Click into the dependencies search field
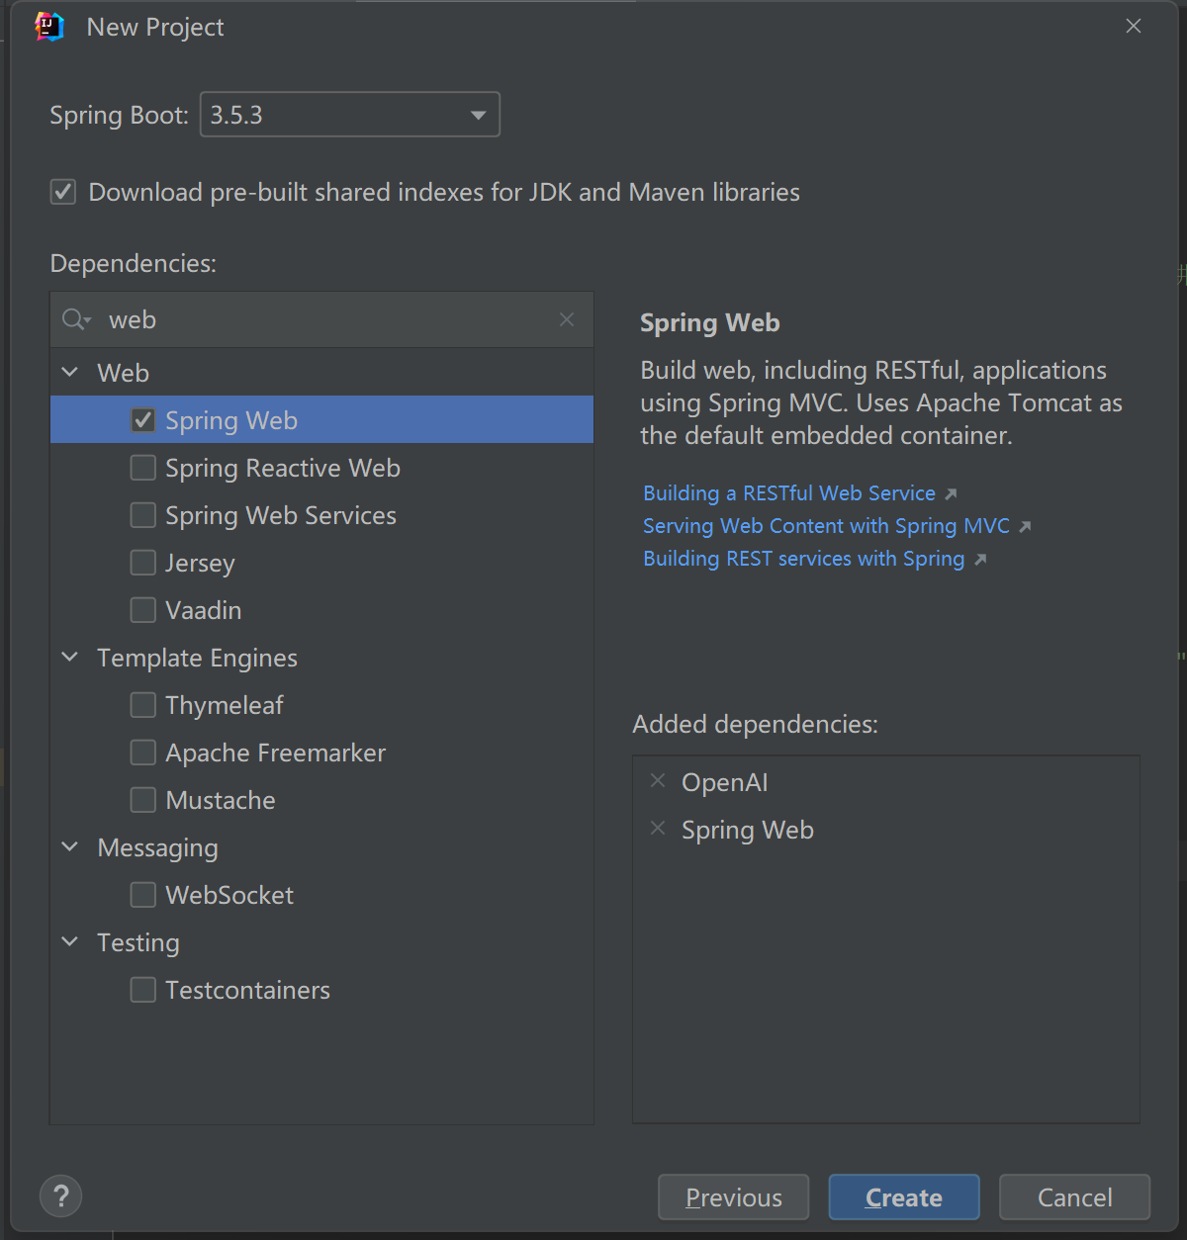1187x1240 pixels. pyautogui.click(x=322, y=319)
